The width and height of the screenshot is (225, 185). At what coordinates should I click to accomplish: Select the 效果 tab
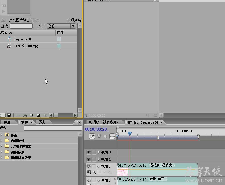click(x=24, y=122)
